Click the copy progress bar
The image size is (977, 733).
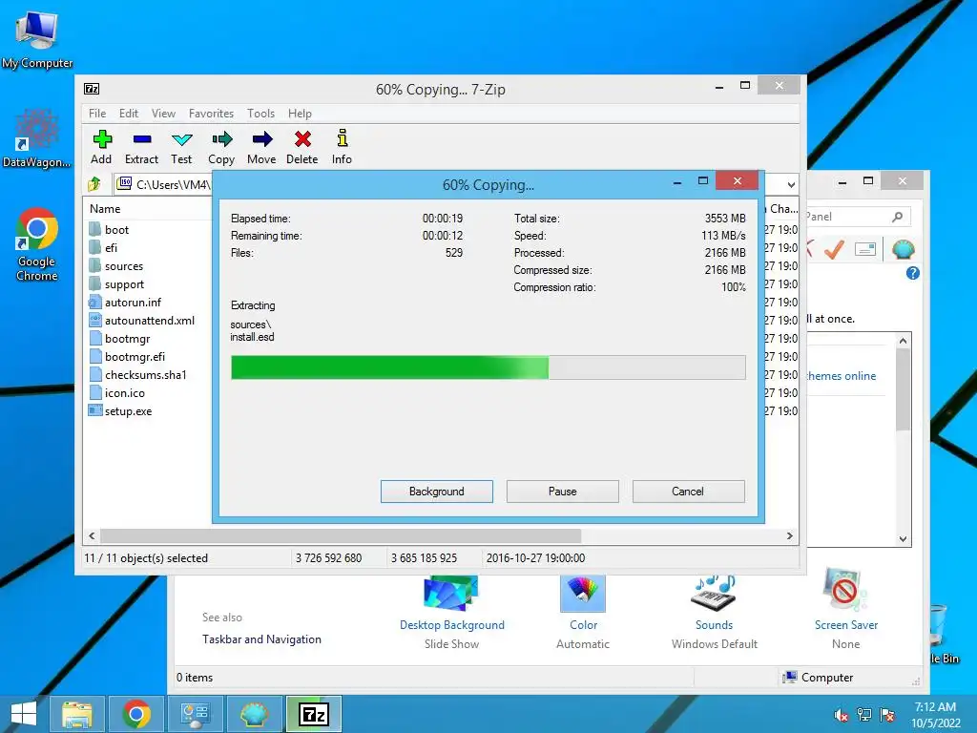tap(488, 367)
